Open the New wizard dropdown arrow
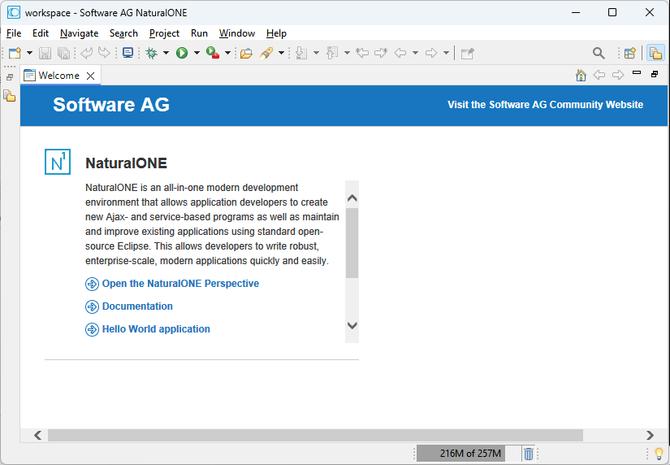Image resolution: width=670 pixels, height=465 pixels. (30, 53)
